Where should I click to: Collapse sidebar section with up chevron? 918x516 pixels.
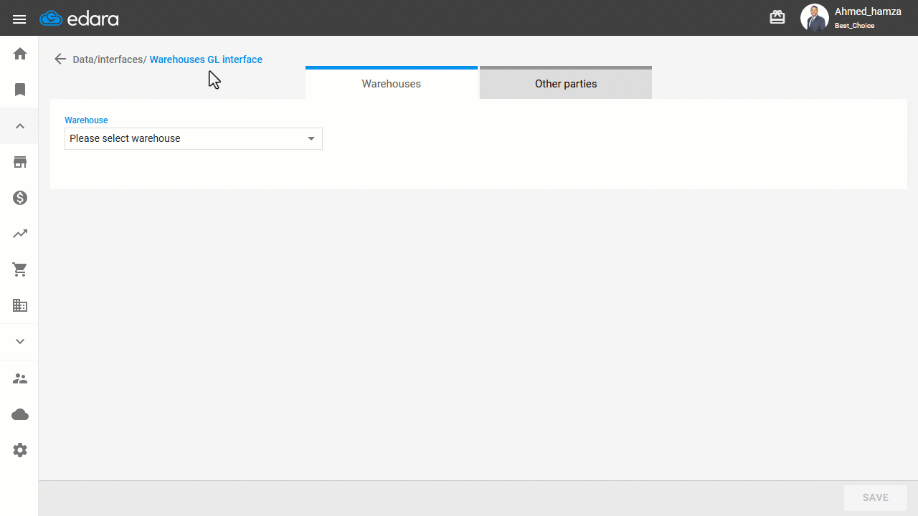pyautogui.click(x=20, y=126)
